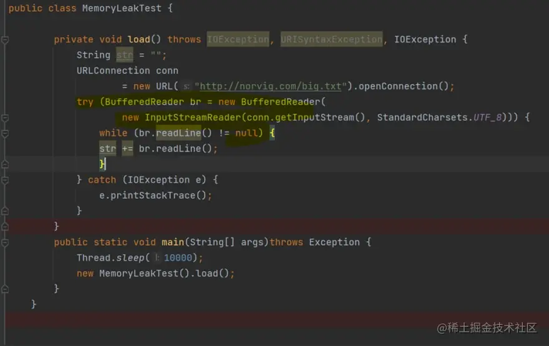Click the 'null' keyword in the while condition
Image resolution: width=549 pixels, height=346 pixels.
246,133
